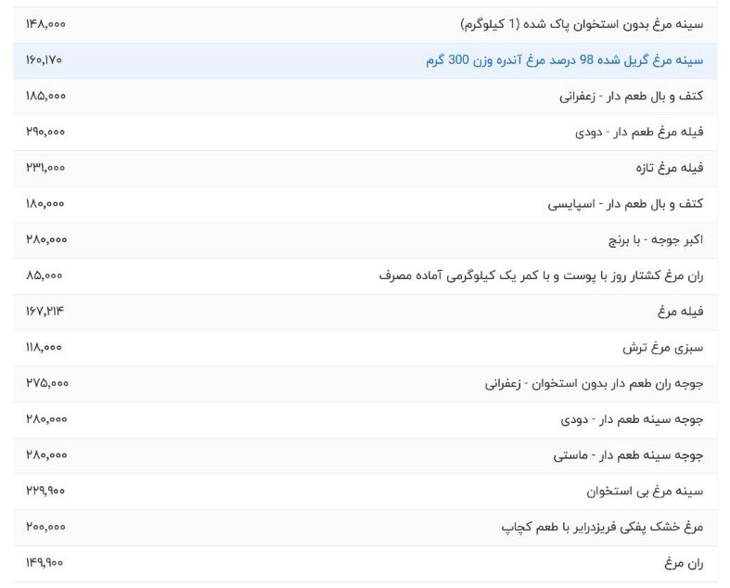Click the price ۱۶۷,۲۱۴
Viewport: 730px width, 588px height.
(x=45, y=311)
